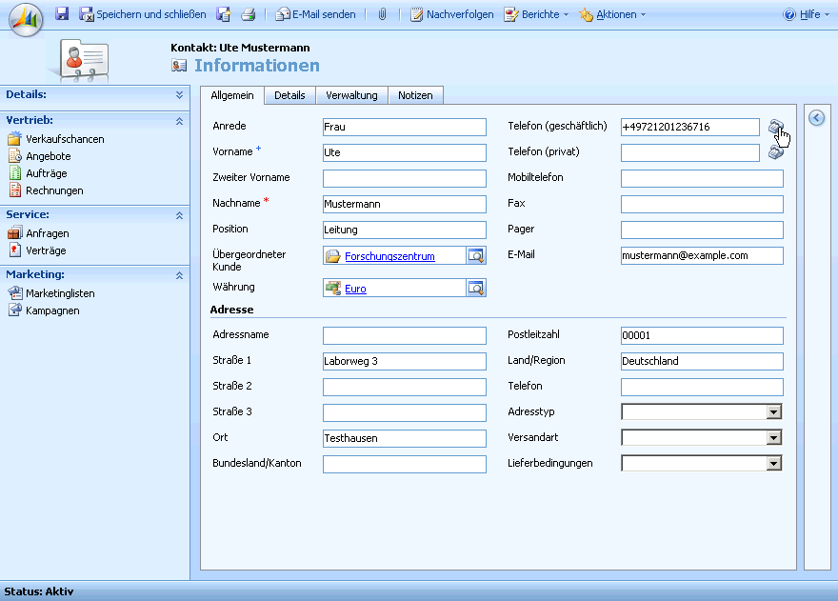Open the Aktionen dropdown menu

[x=612, y=14]
